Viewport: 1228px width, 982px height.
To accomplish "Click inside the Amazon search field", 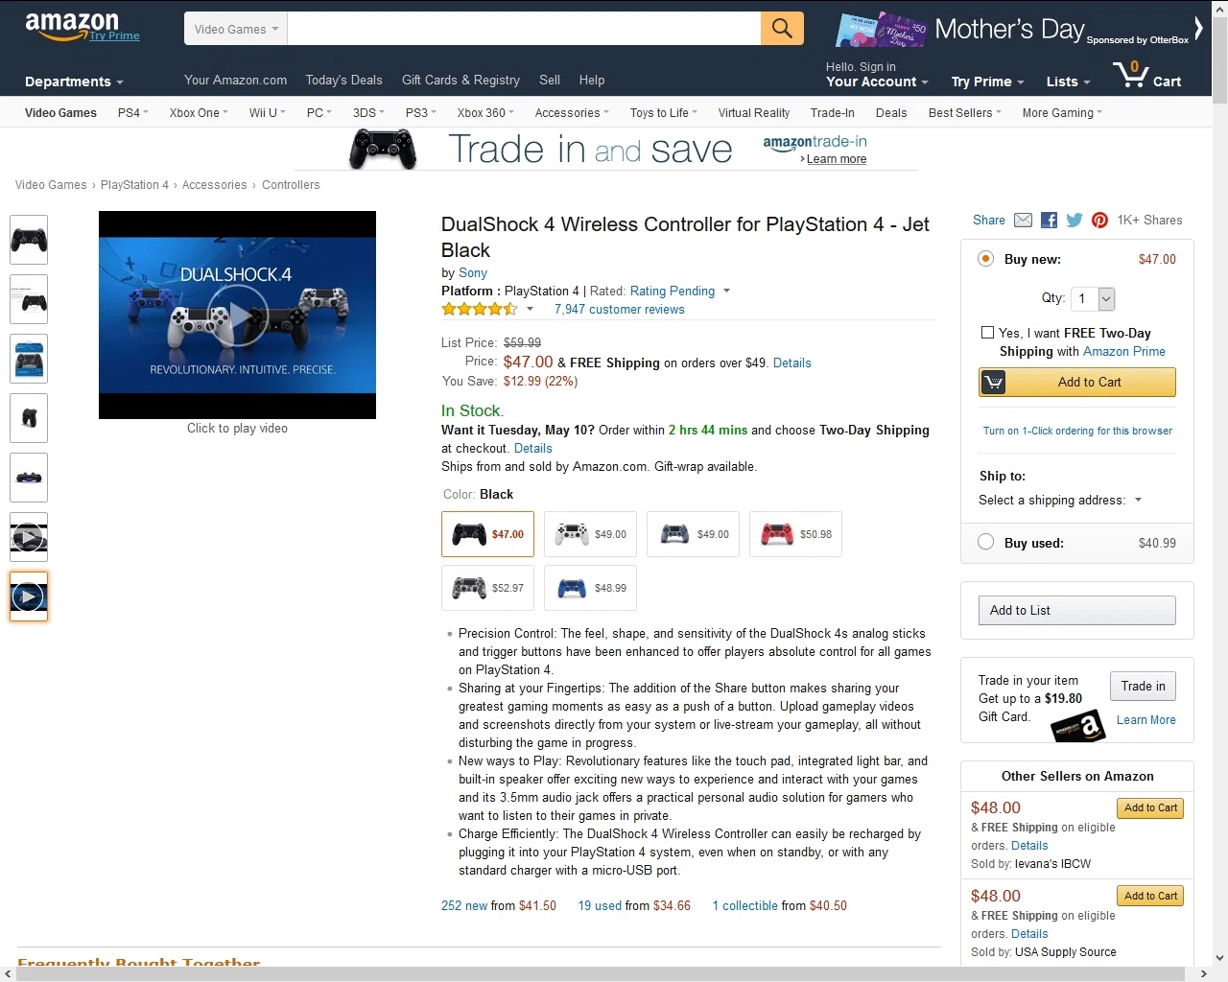I will point(524,29).
